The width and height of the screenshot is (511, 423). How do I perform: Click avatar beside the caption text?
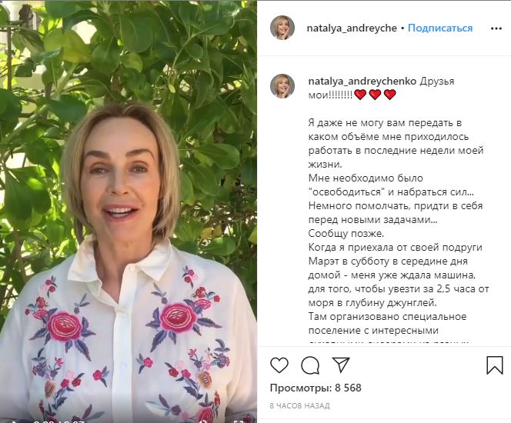(x=282, y=86)
